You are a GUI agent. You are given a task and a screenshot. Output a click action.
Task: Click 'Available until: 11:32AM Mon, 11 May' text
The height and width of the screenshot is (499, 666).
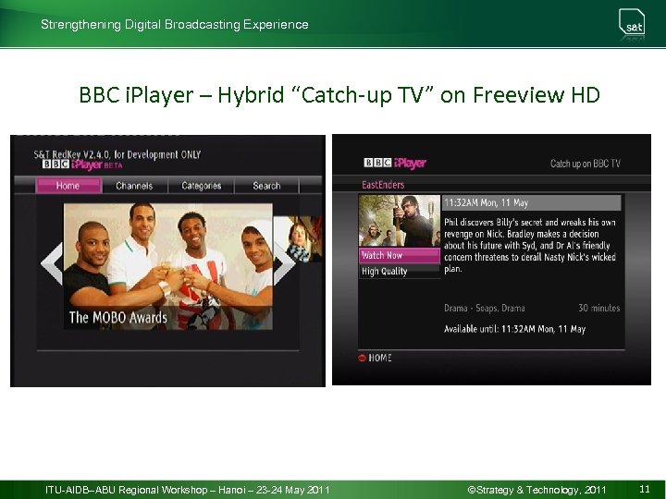(515, 329)
